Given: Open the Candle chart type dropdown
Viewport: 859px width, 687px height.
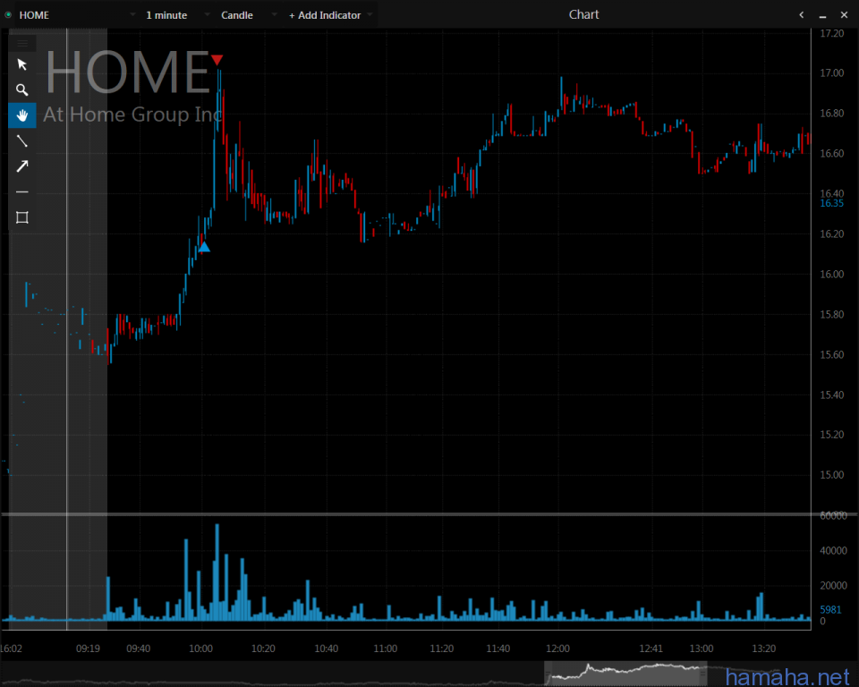Looking at the screenshot, I should click(274, 15).
